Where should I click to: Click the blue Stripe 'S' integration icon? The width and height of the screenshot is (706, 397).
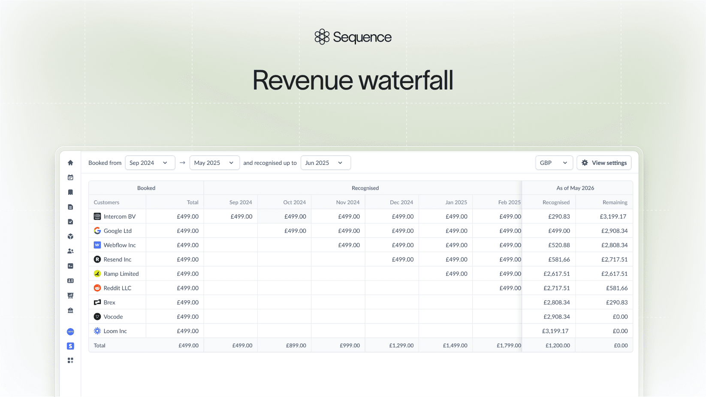(x=70, y=346)
